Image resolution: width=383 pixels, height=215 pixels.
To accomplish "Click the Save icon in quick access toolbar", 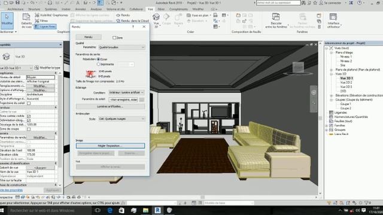I will coord(17,2).
